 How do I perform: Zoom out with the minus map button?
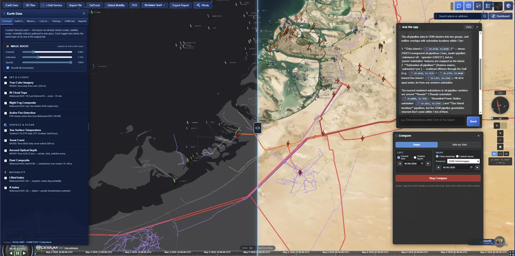coord(500,140)
